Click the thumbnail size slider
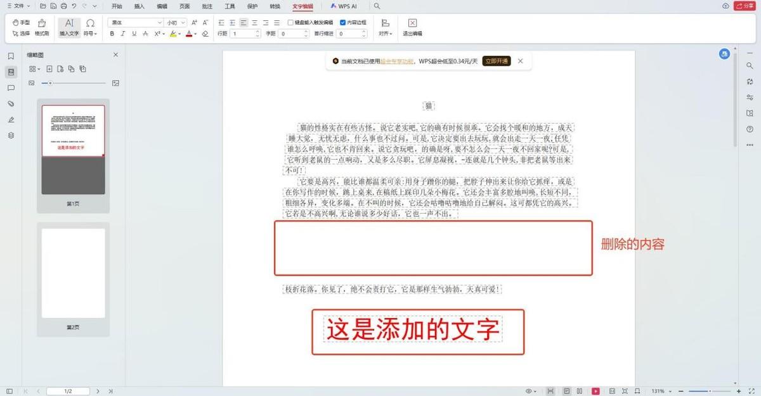 pos(51,83)
